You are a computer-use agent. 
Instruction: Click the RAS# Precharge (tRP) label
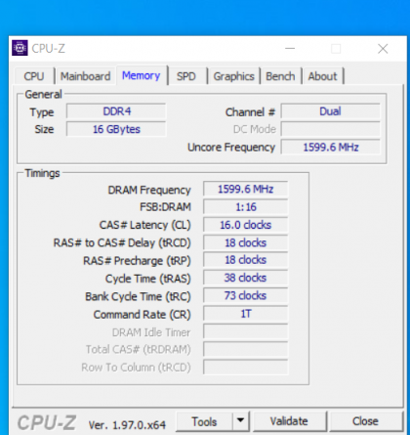[137, 261]
